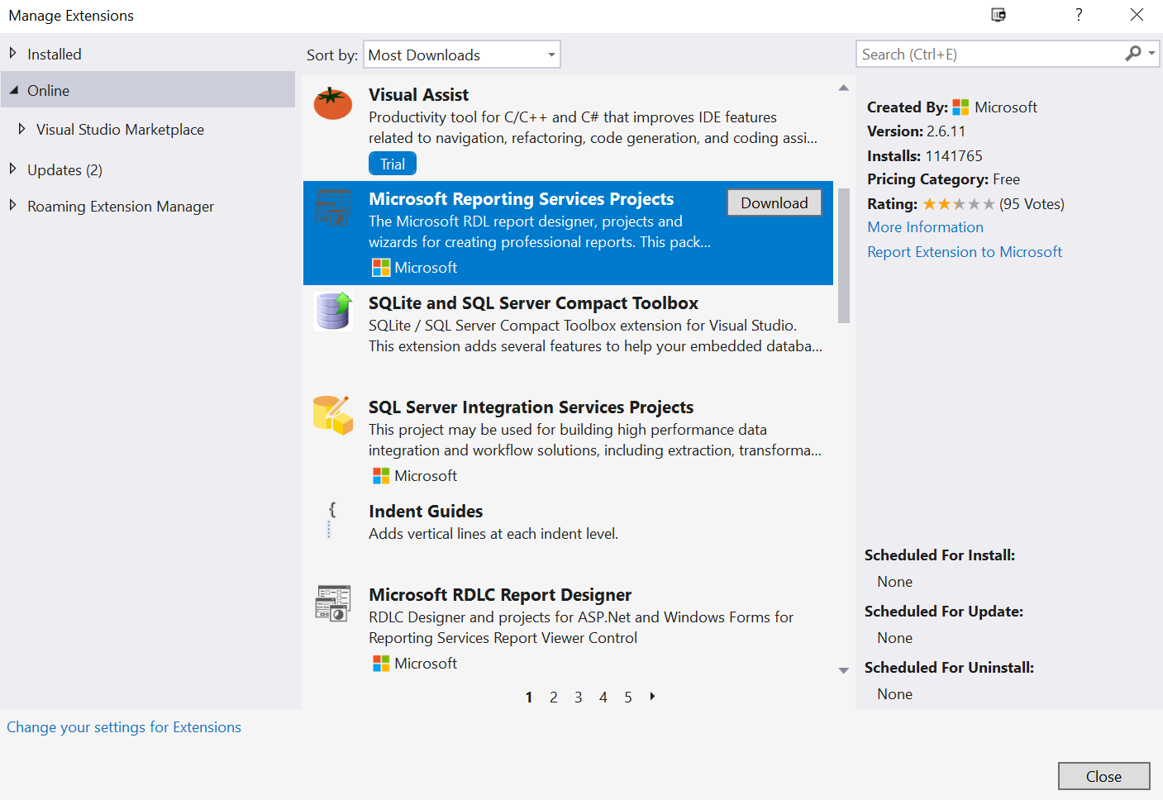Click the help question mark icon

[1079, 15]
